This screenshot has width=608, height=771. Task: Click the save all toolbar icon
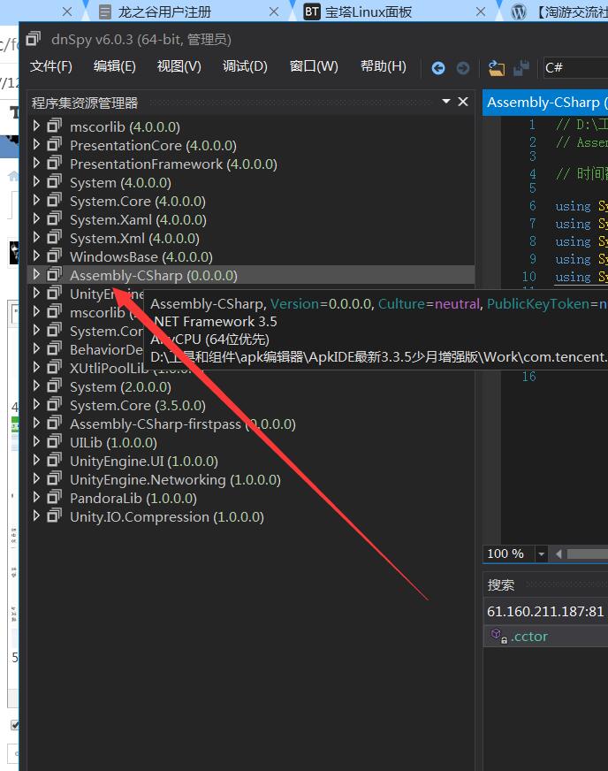521,67
